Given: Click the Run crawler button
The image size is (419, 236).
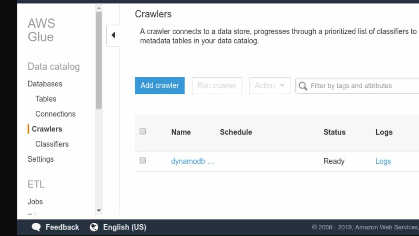Looking at the screenshot, I should (217, 86).
